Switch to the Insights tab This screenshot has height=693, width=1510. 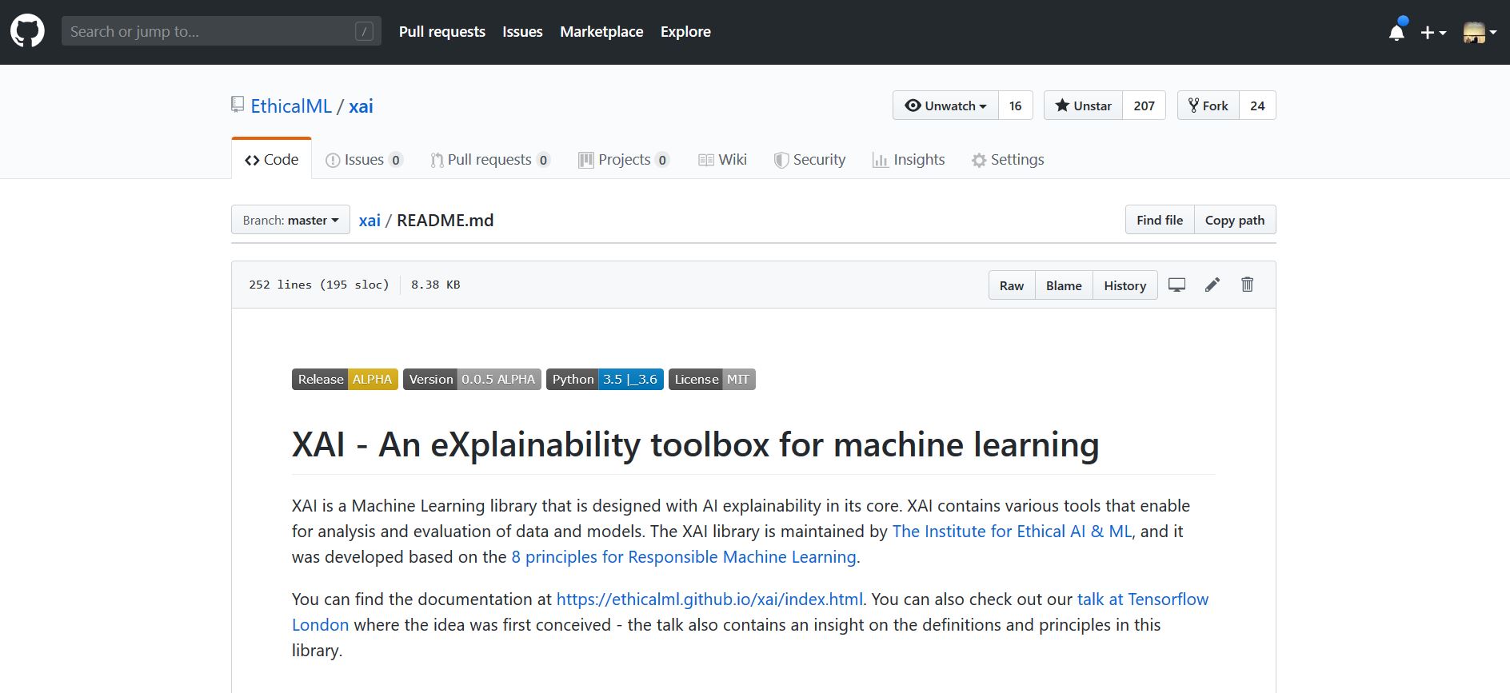tap(909, 159)
